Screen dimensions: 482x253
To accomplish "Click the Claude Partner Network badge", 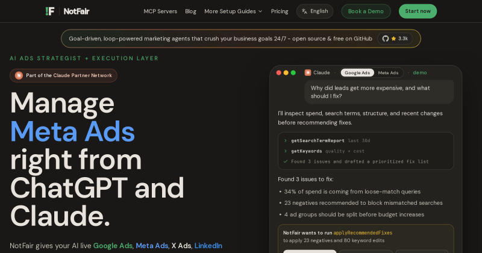I will click(63, 76).
